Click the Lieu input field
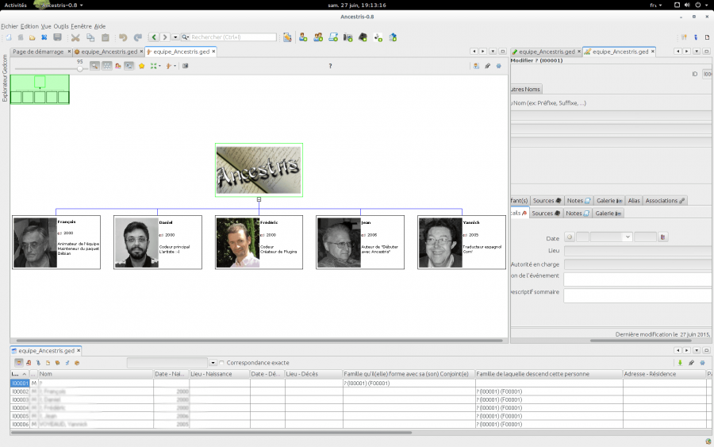The image size is (714, 447). coord(639,251)
